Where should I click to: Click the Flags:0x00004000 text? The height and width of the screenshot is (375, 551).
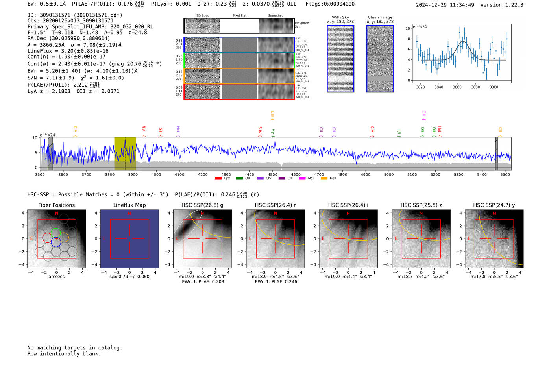(x=330, y=4)
